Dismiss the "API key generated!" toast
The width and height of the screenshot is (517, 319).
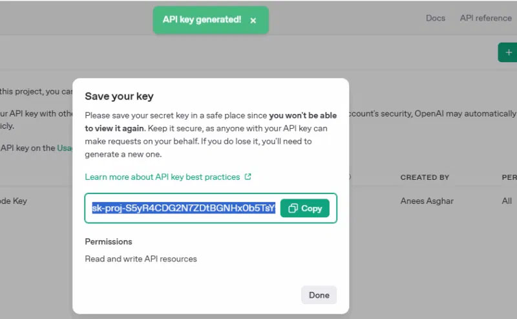253,20
